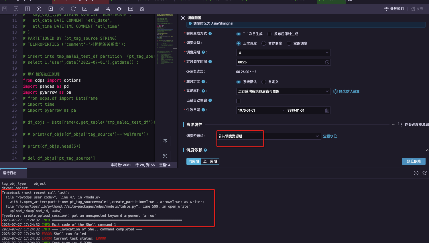This screenshot has height=243, width=429.
Task: Click the submit (upload arrow) toolbar icon
Action: click(x=16, y=9)
